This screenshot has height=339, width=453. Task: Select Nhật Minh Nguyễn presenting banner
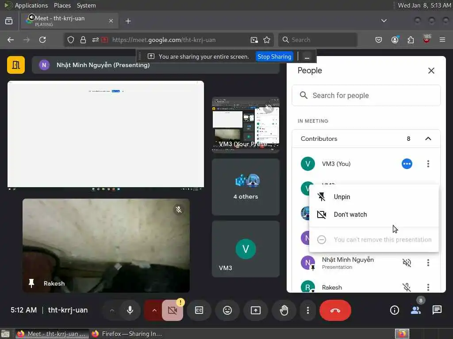click(x=155, y=65)
